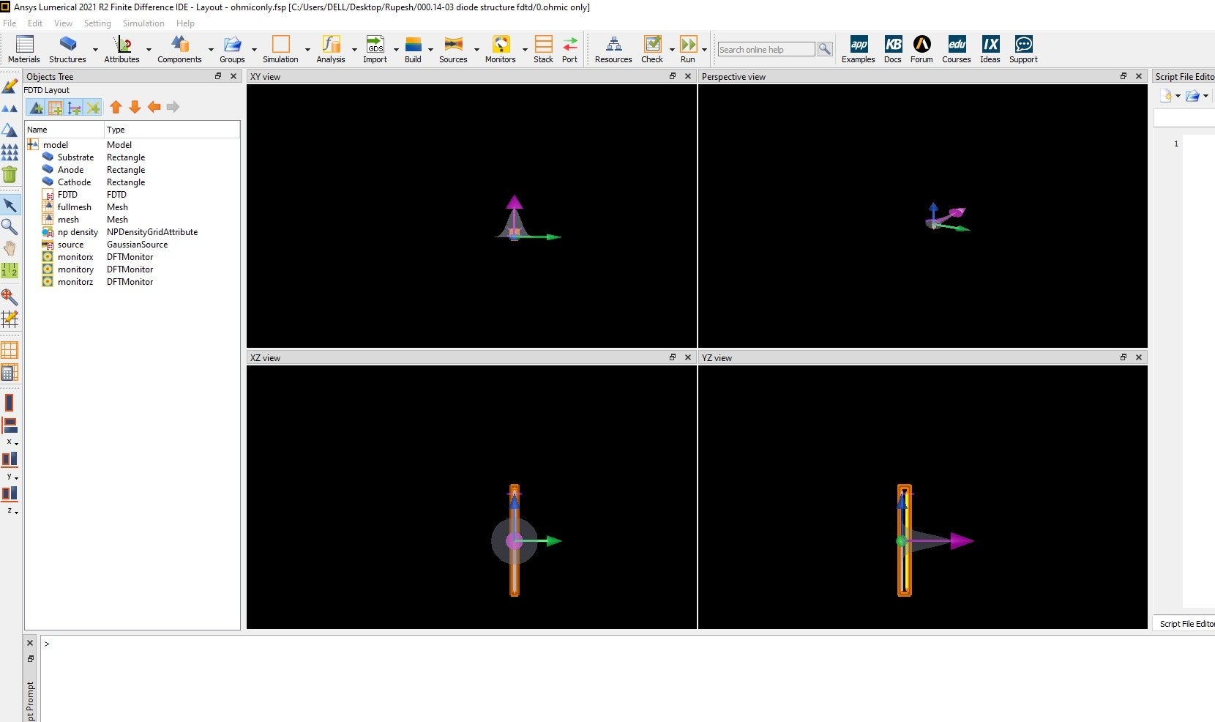
Task: Delete selected object with trash icon
Action: (x=10, y=174)
